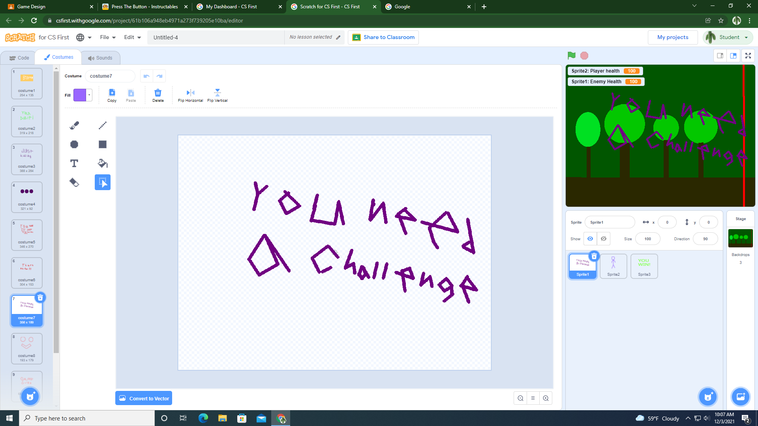This screenshot has width=758, height=426.
Task: Hide Sprite1 with the crossed-eye toggle
Action: coord(603,238)
